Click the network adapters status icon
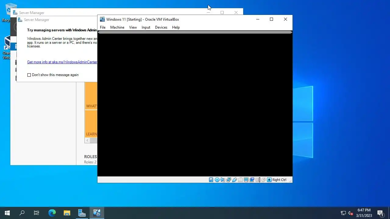 [x=229, y=180]
